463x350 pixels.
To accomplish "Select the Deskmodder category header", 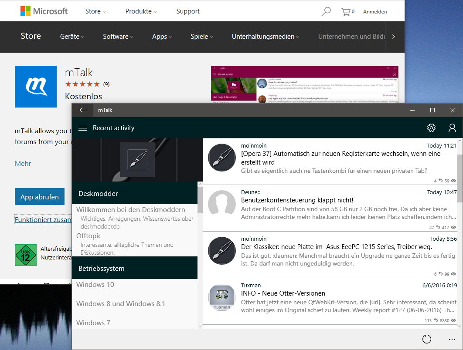I will click(135, 193).
